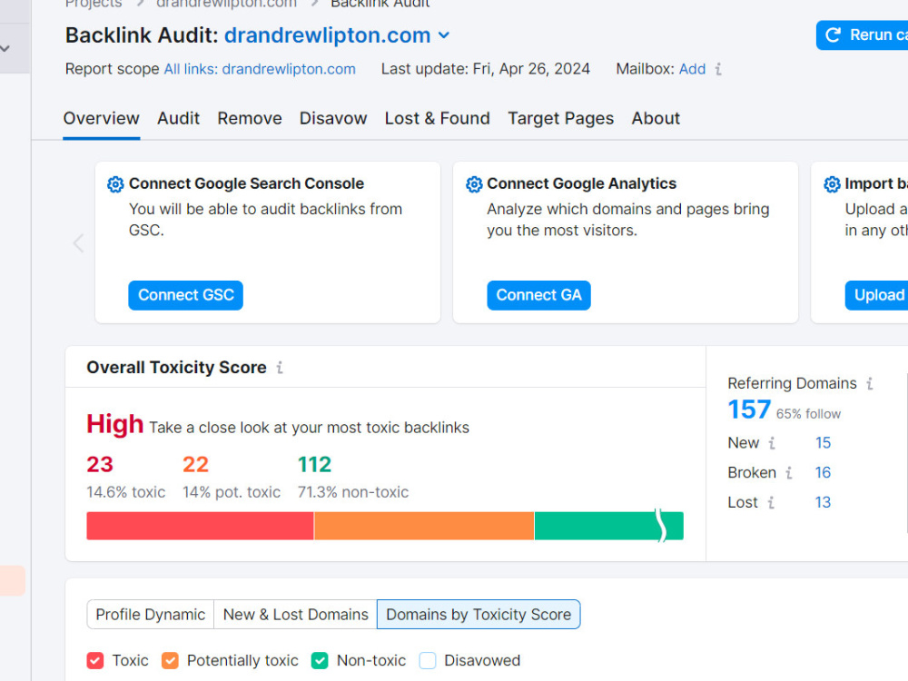908x681 pixels.
Task: Click the Connect GA button
Action: coord(538,295)
